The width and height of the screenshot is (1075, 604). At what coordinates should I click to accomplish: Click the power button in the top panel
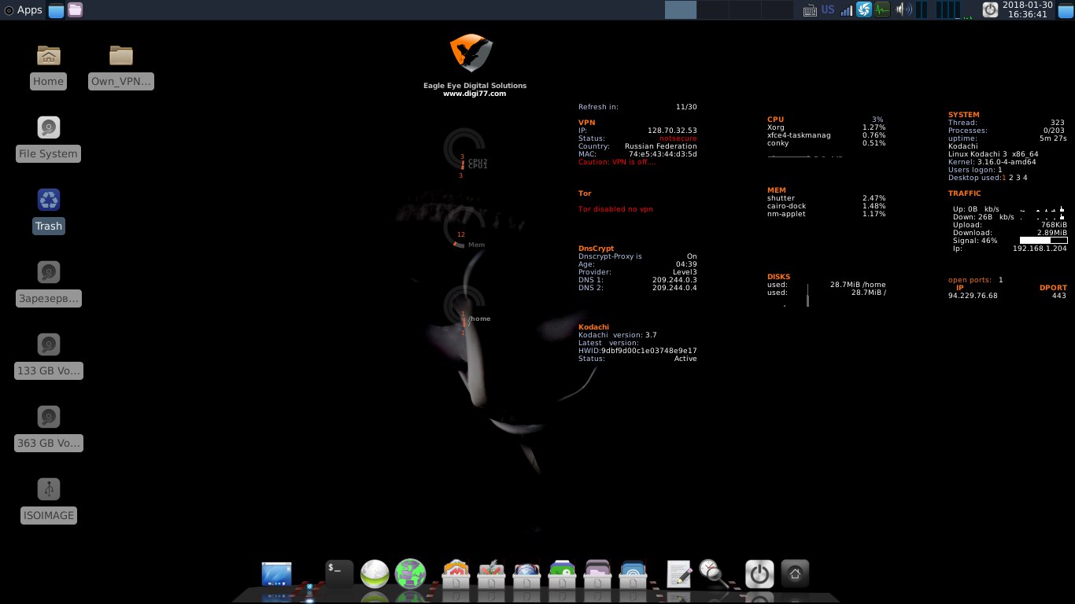pos(990,10)
